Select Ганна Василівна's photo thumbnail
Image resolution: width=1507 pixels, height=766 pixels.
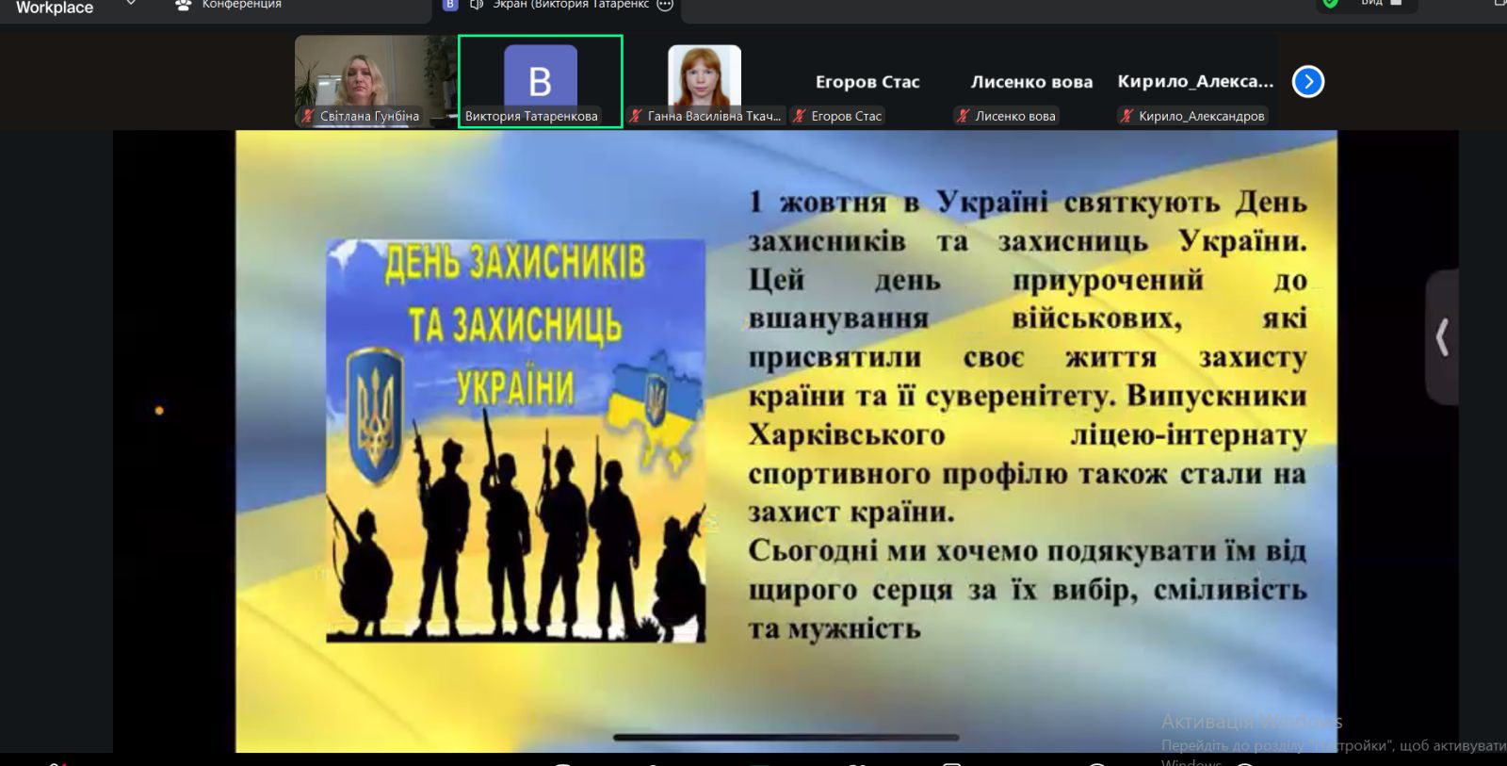(705, 75)
